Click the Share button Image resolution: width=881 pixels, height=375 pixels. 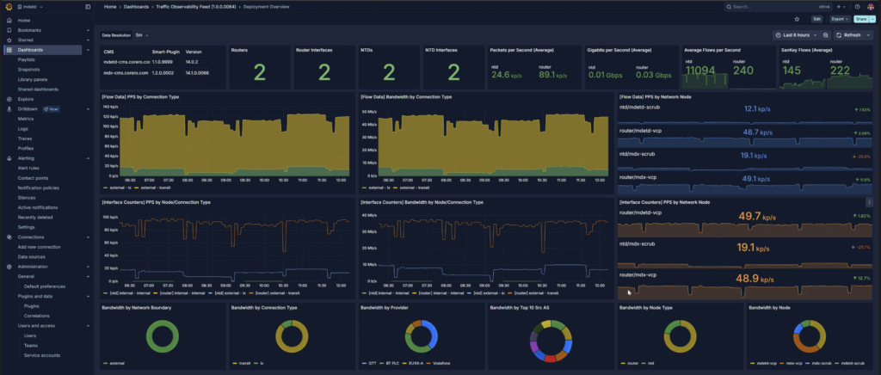point(861,18)
